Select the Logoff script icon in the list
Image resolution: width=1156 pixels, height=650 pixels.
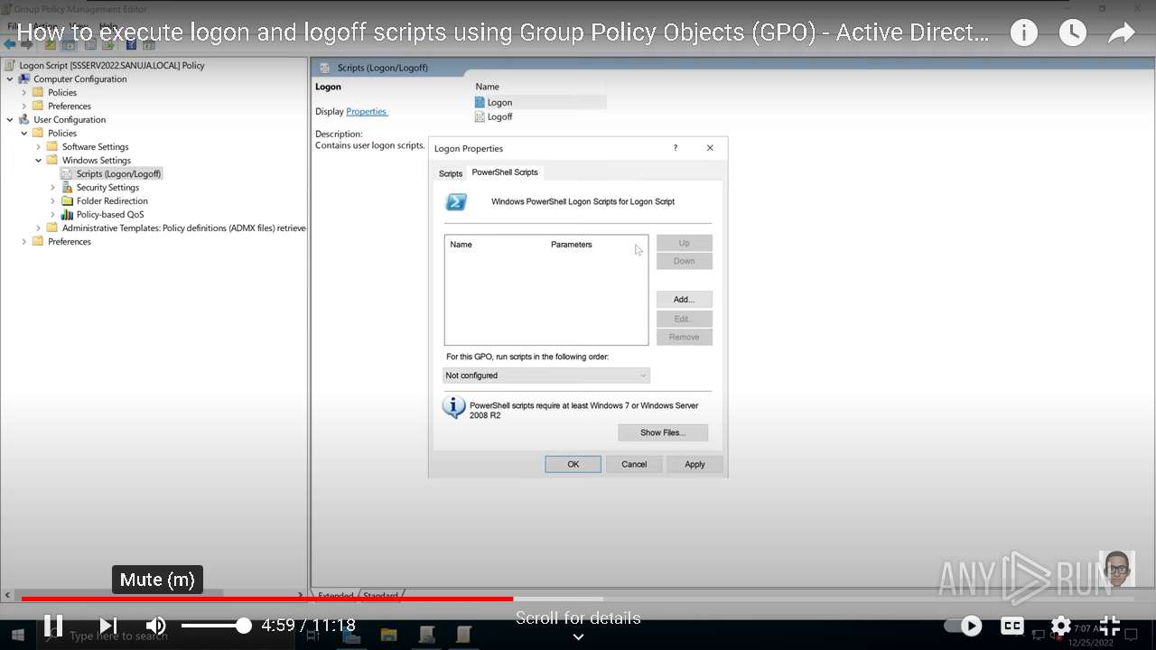pos(480,116)
